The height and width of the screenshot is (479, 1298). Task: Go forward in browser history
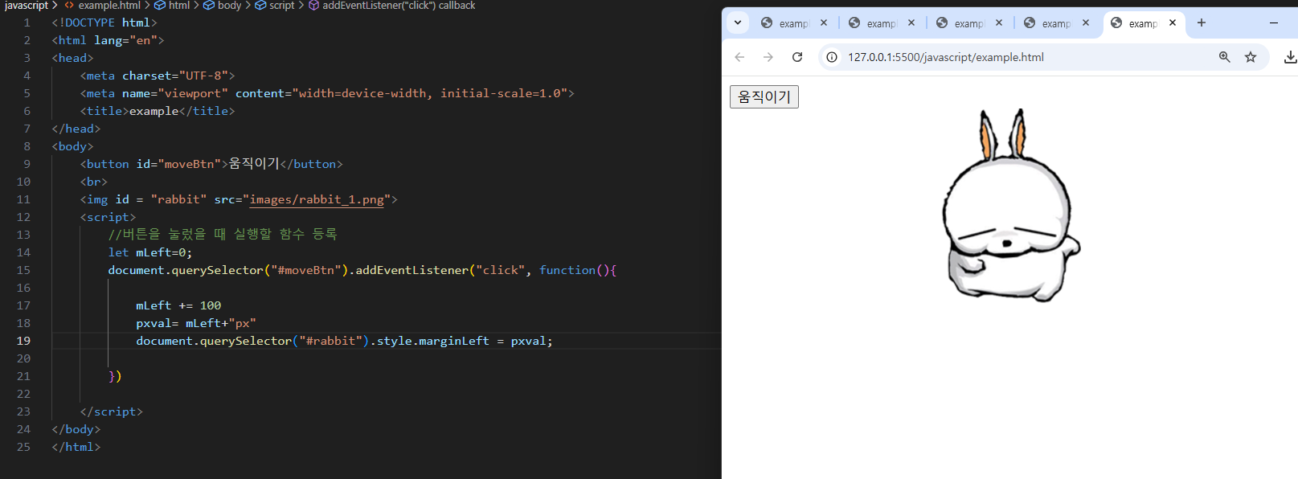point(768,57)
